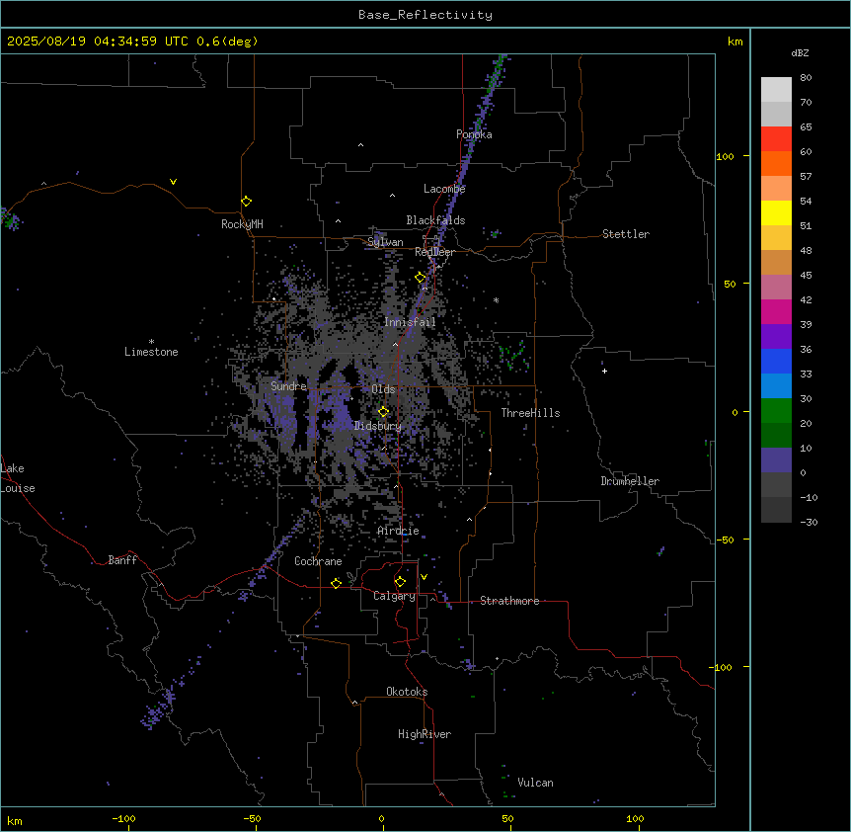The width and height of the screenshot is (851, 832).
Task: Click the Innisfail city label
Action: click(410, 322)
